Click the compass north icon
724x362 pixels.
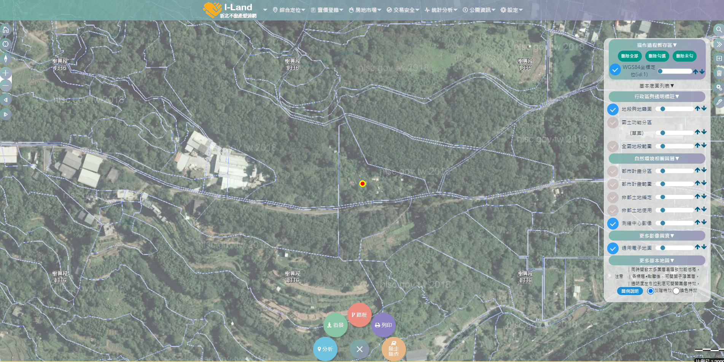coord(6,59)
